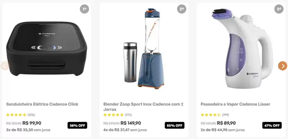Viewport: 288px width, 139px height.
Task: Click the R$ 99,90 price
Action: 32,123
